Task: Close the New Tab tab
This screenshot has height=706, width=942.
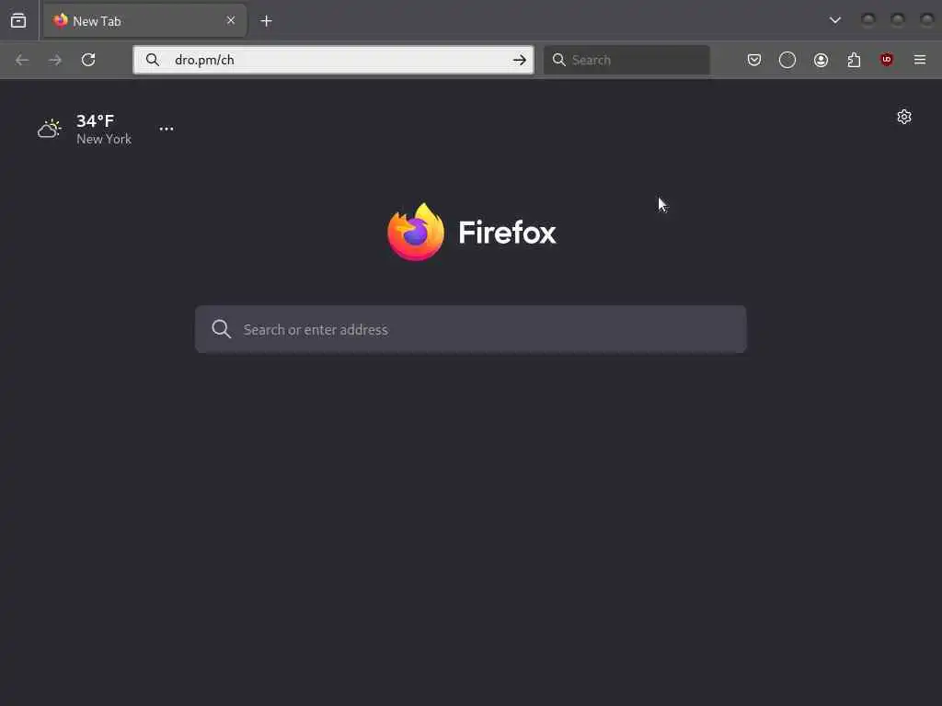Action: (231, 20)
